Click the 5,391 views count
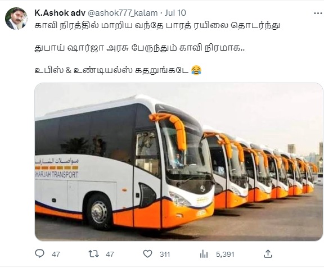 [x=225, y=254]
